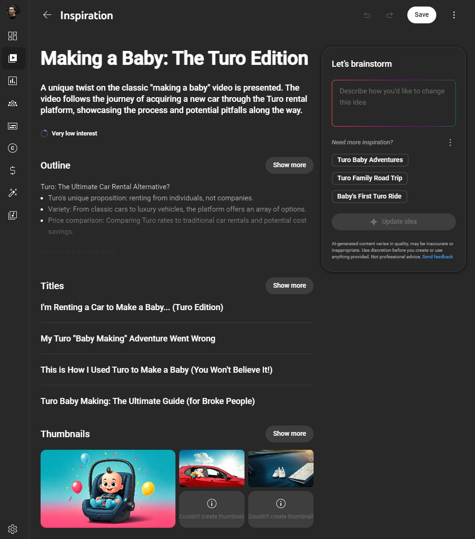Click the Redo arrow

pyautogui.click(x=389, y=15)
